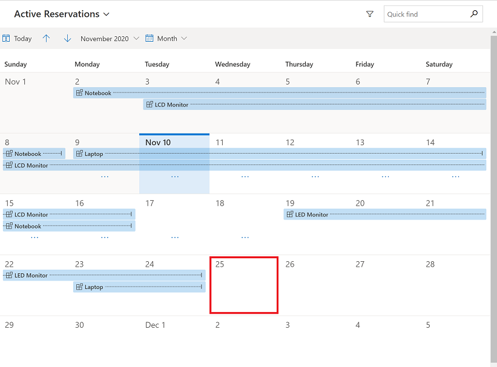Click the Today button
The height and width of the screenshot is (367, 497).
(x=22, y=38)
